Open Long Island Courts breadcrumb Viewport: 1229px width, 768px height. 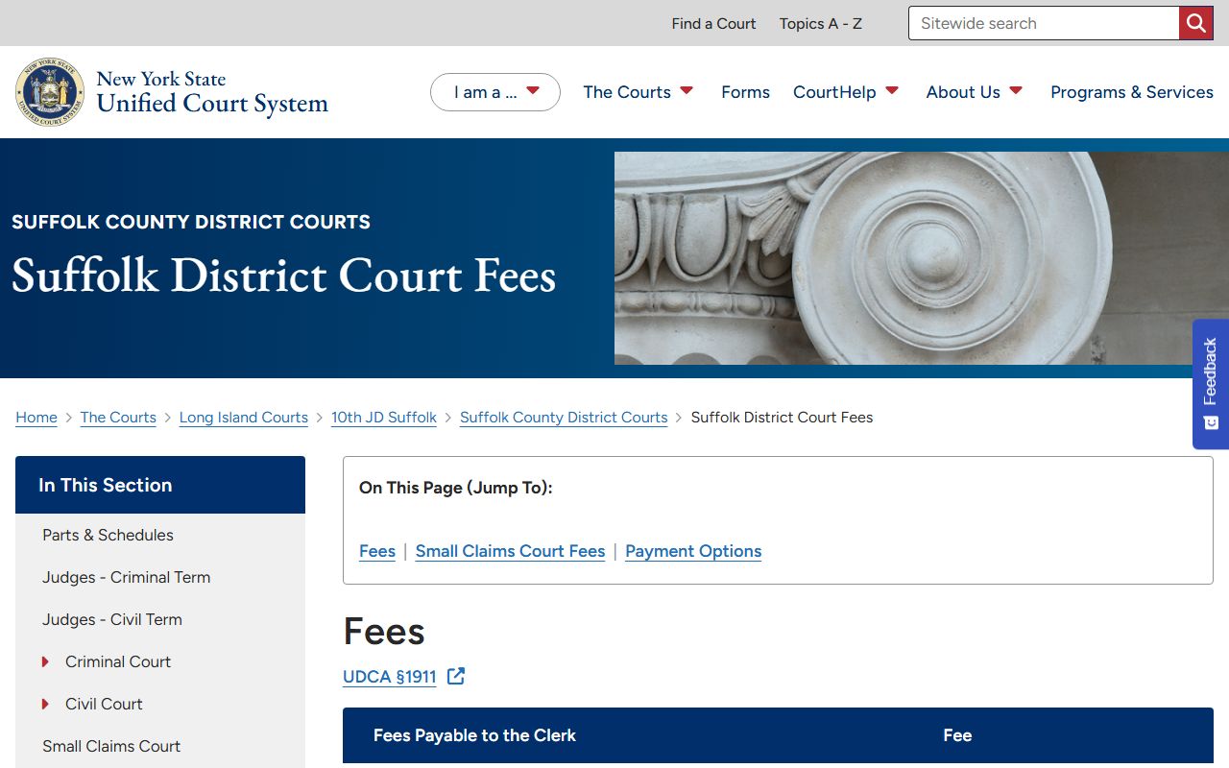coord(244,418)
